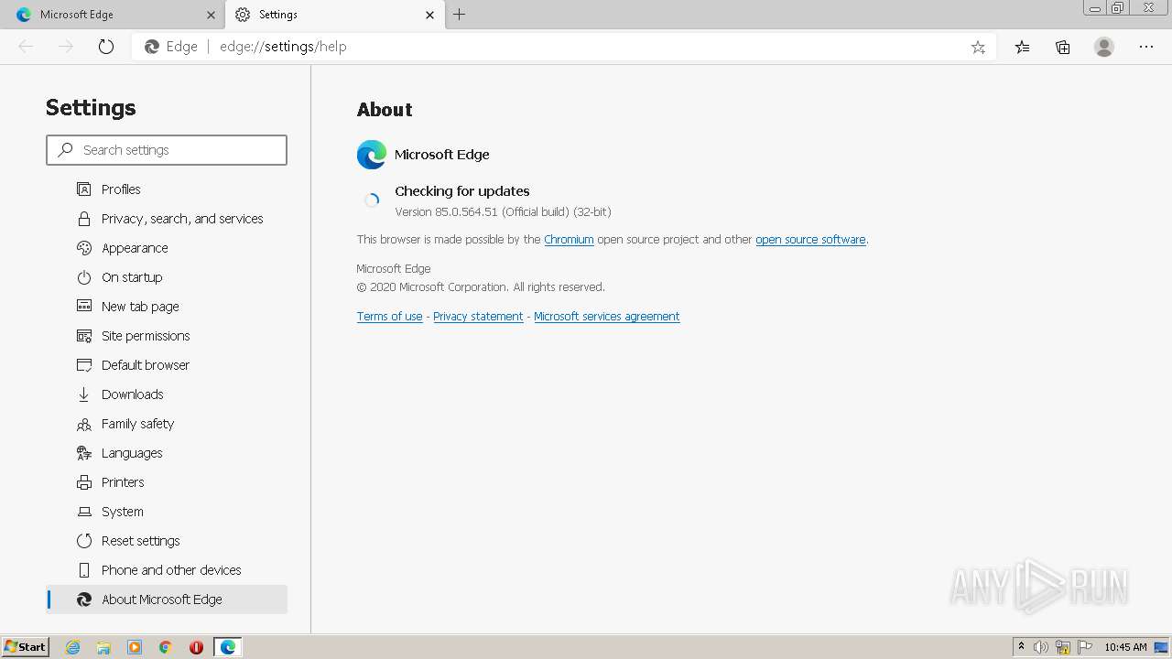Screen dimensions: 1172x659
Task: Click the Phone and other devices icon
Action: click(84, 570)
